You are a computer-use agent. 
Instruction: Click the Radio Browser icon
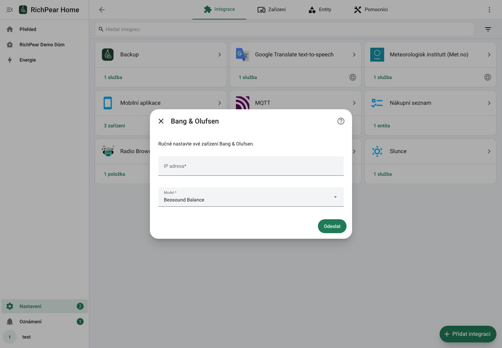[108, 151]
